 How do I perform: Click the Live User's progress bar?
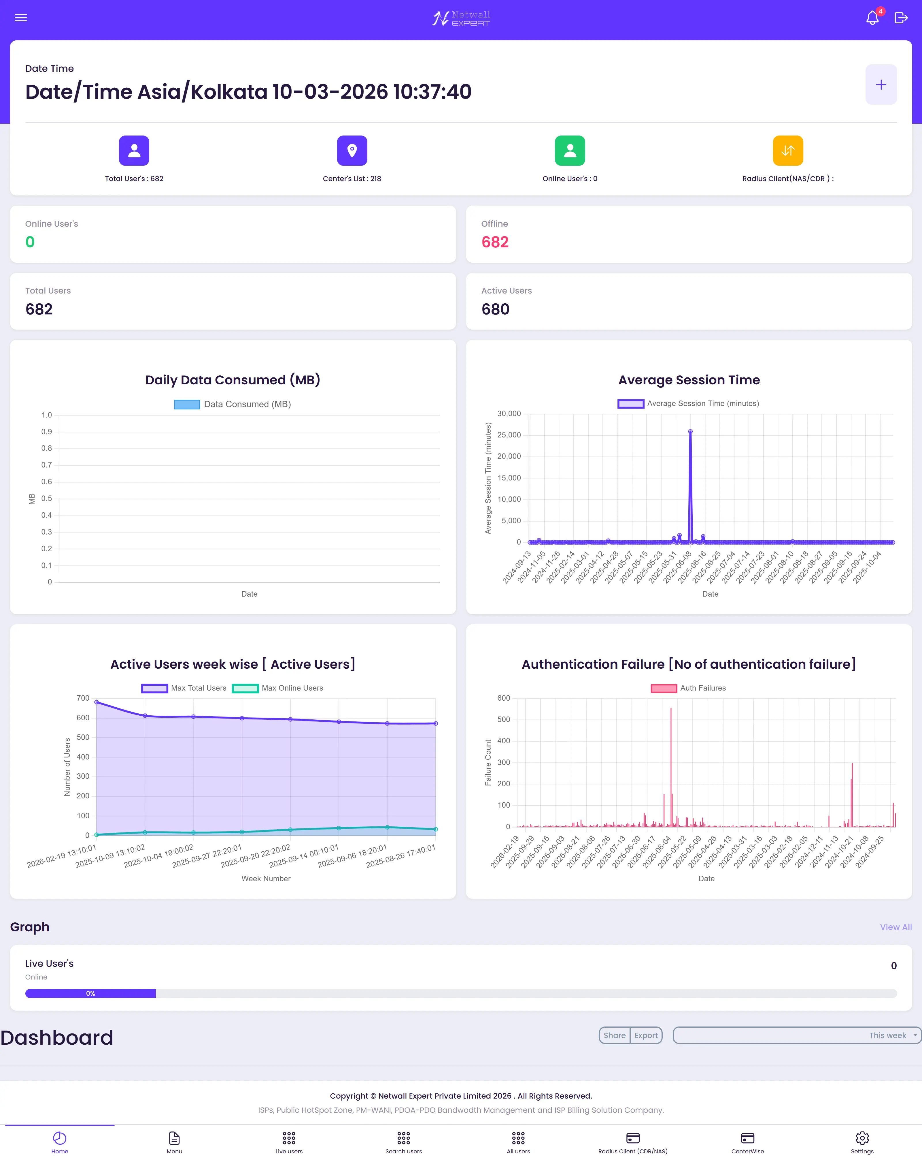[x=90, y=993]
